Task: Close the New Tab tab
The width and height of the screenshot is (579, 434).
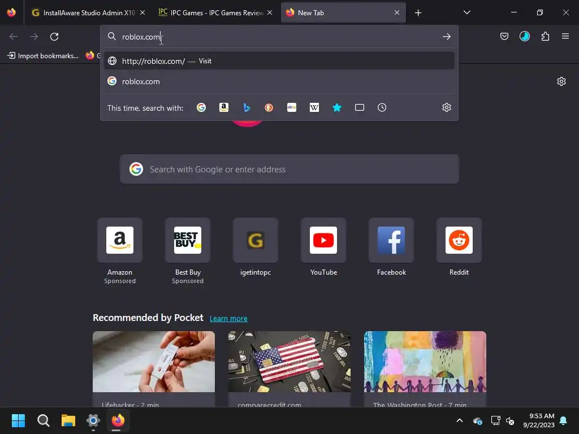Action: click(x=397, y=12)
